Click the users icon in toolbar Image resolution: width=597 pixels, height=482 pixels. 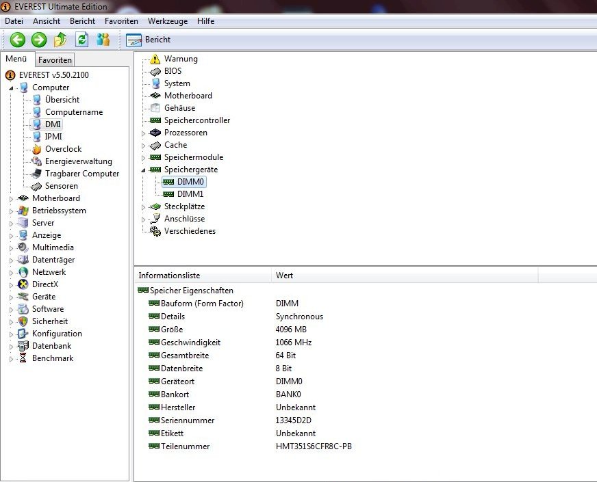coord(103,40)
